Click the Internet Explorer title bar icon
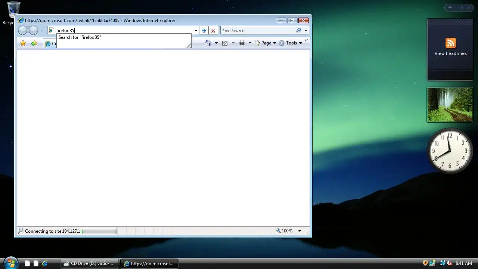 [x=21, y=21]
